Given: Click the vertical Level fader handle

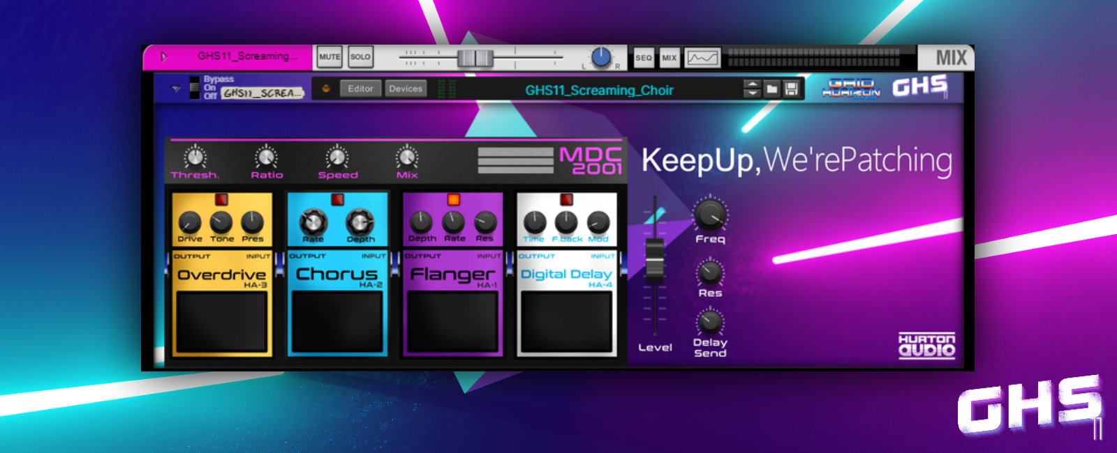Looking at the screenshot, I should click(654, 259).
